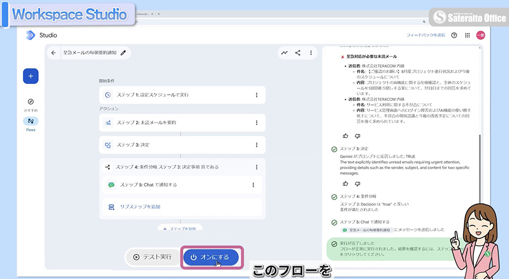The width and height of the screenshot is (509, 279).
Task: Click the blue plus create button
Action: (x=31, y=76)
